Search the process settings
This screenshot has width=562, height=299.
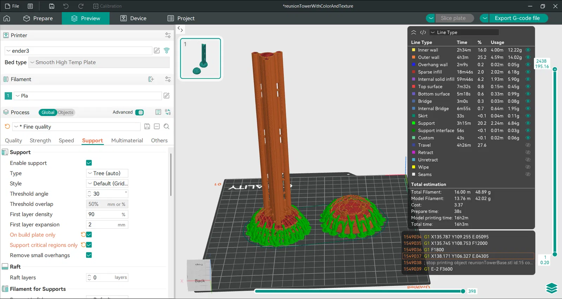(166, 126)
